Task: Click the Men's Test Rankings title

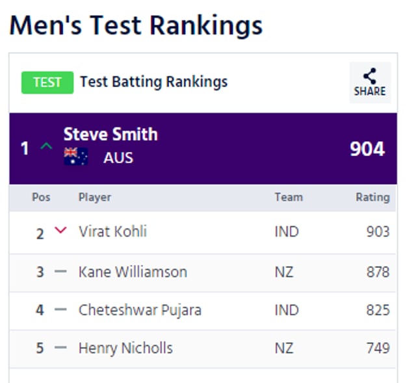Action: (x=136, y=26)
